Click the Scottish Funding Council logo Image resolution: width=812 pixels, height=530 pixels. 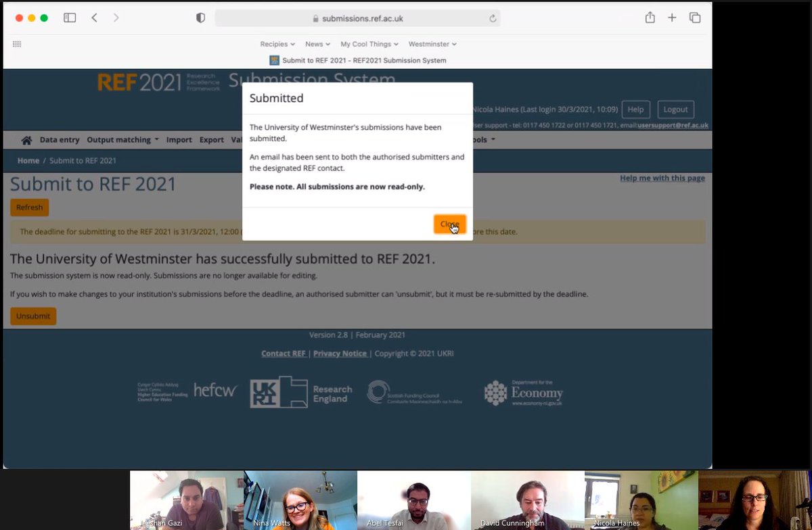(414, 392)
